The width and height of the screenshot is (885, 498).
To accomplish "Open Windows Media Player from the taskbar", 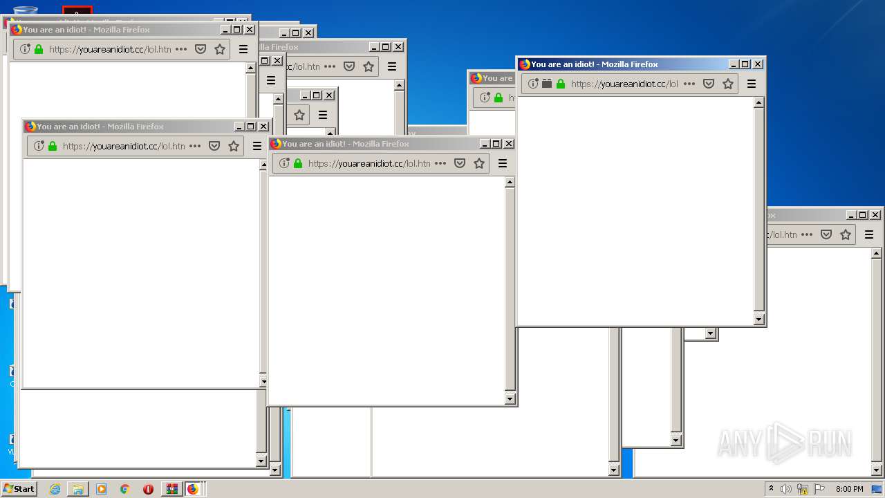I will (102, 489).
